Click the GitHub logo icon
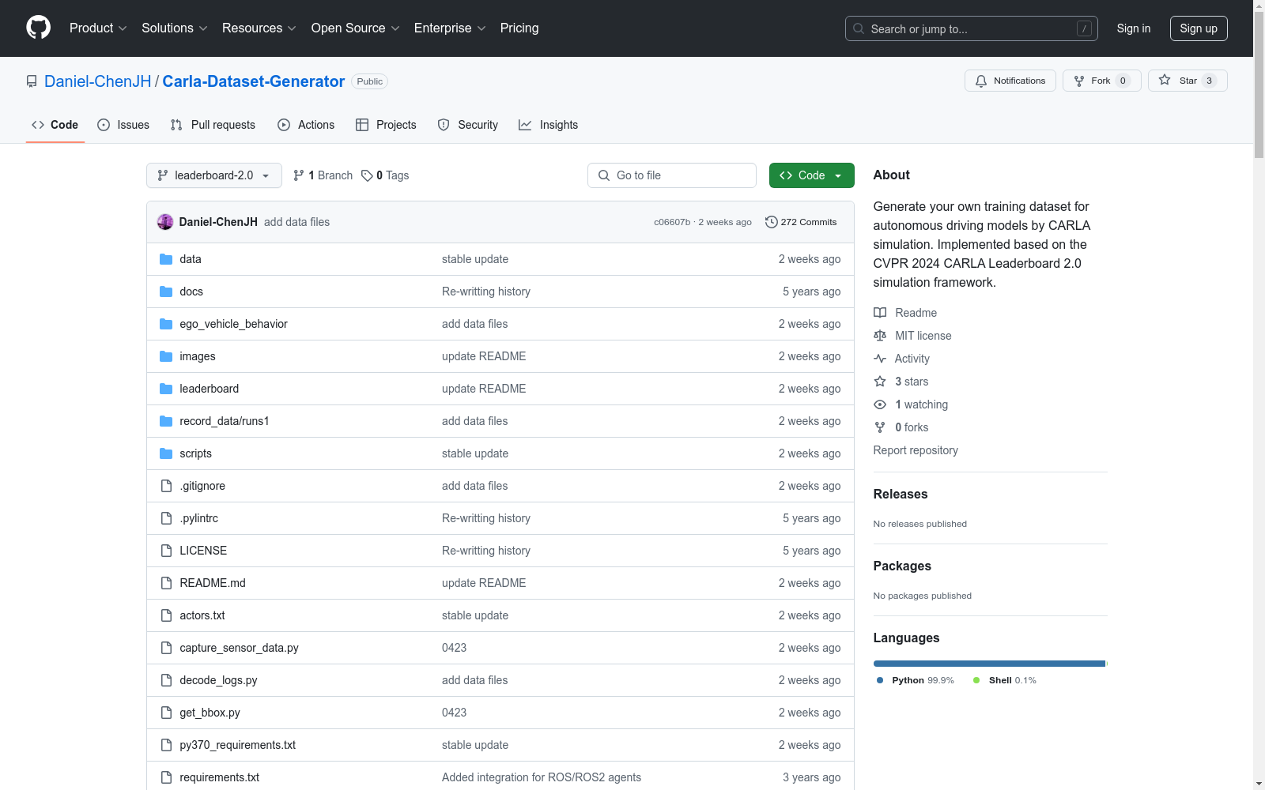This screenshot has height=790, width=1265. click(x=38, y=28)
